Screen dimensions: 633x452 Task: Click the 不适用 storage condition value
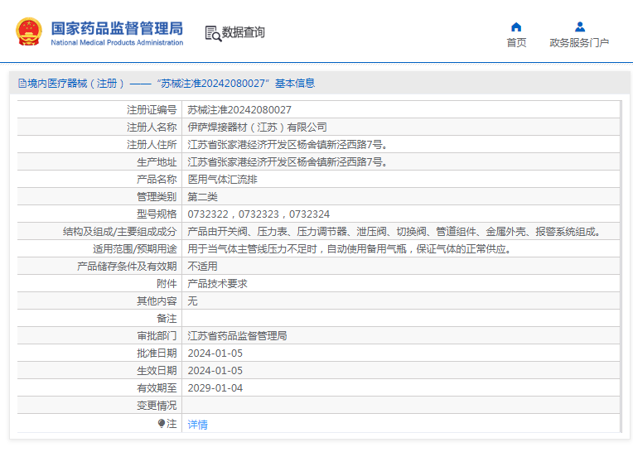click(203, 266)
